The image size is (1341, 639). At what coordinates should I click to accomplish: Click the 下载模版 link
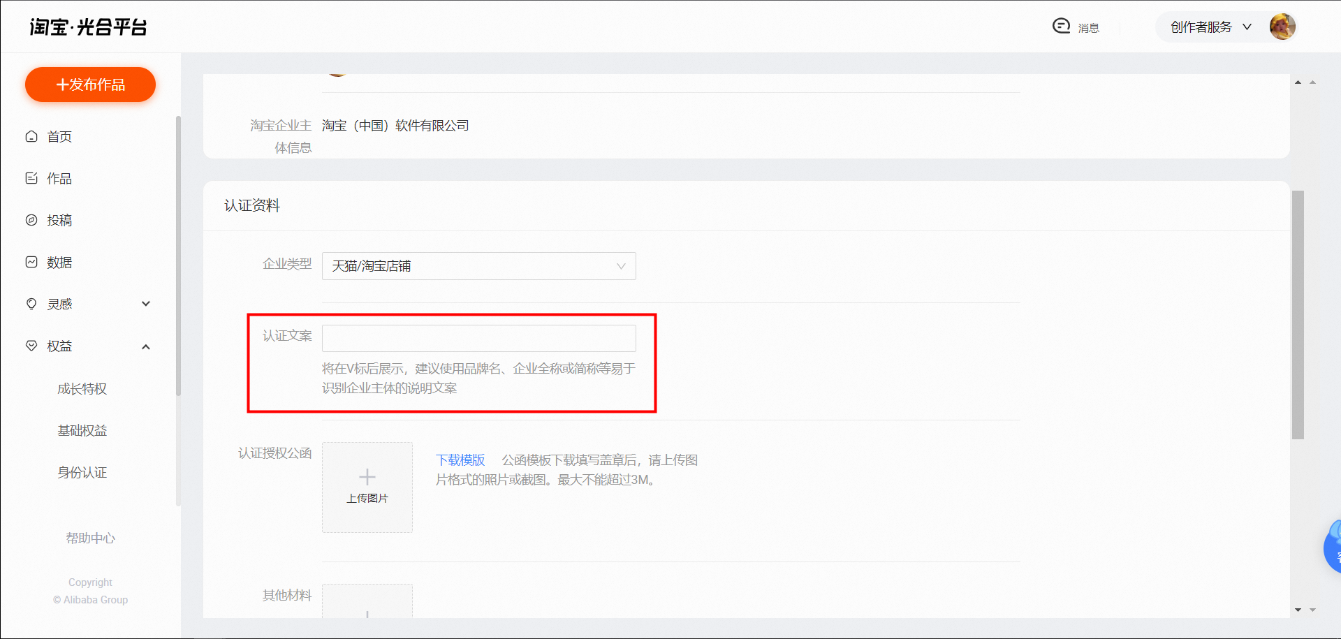pyautogui.click(x=460, y=460)
